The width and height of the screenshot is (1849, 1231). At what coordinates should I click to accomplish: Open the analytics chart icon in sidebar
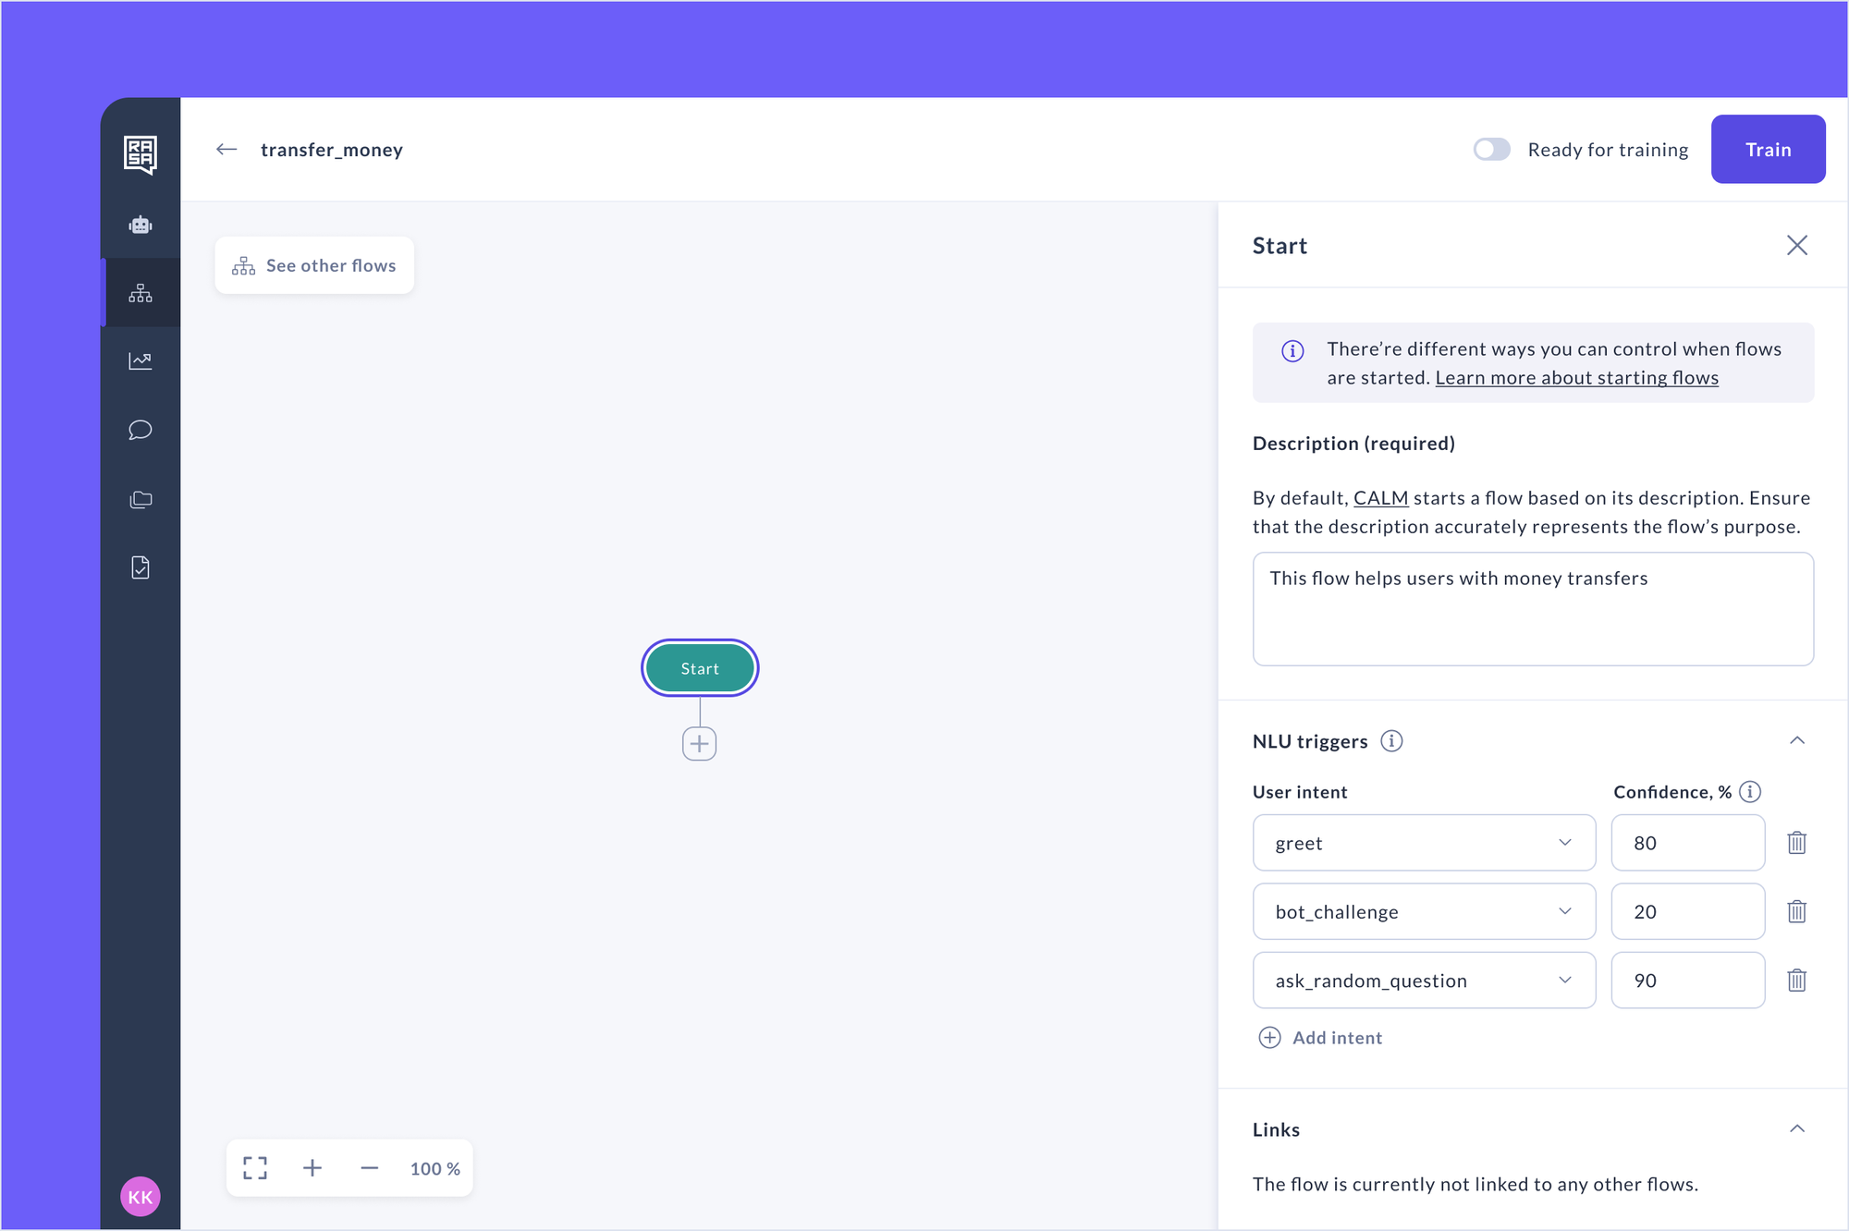pyautogui.click(x=141, y=361)
